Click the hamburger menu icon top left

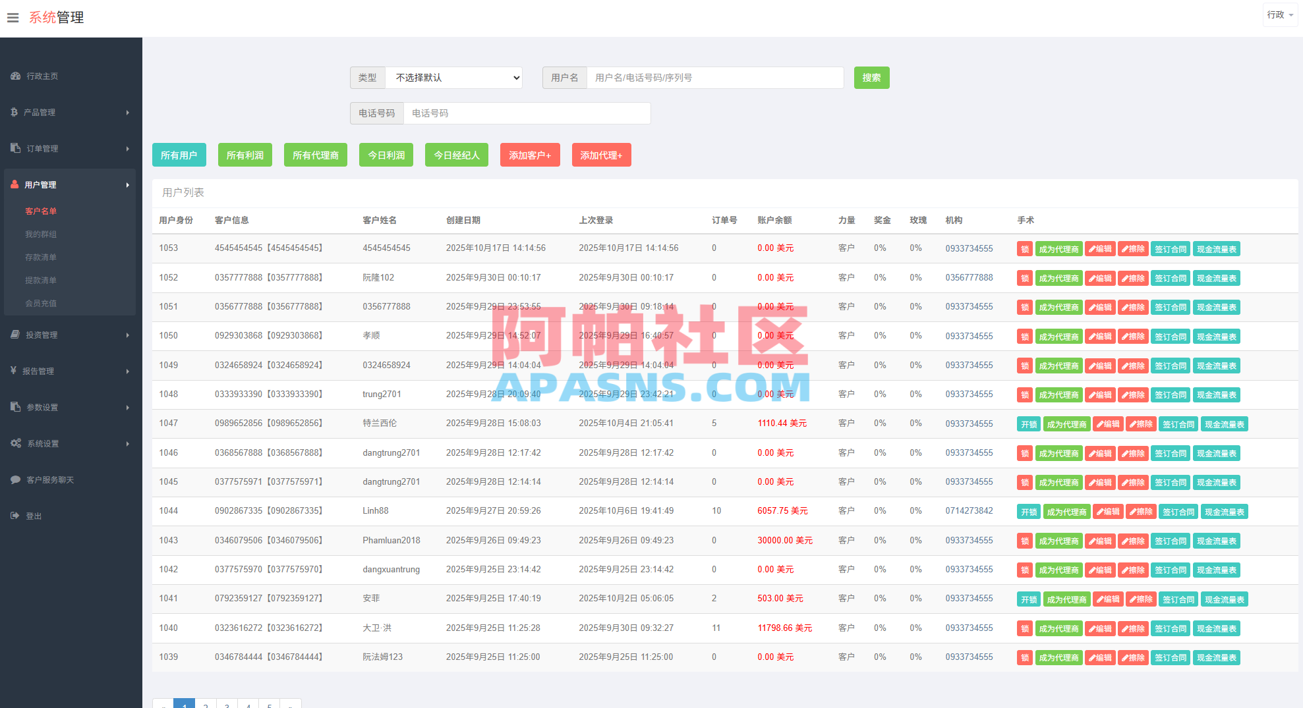click(x=13, y=17)
